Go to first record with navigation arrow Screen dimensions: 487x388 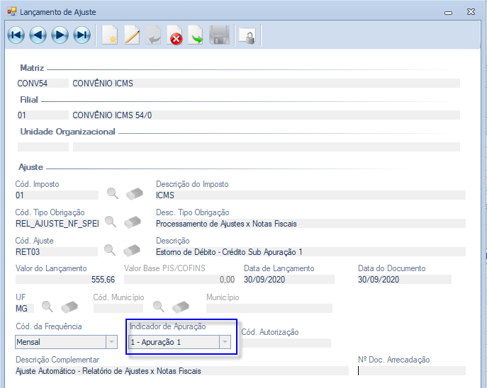(x=16, y=35)
